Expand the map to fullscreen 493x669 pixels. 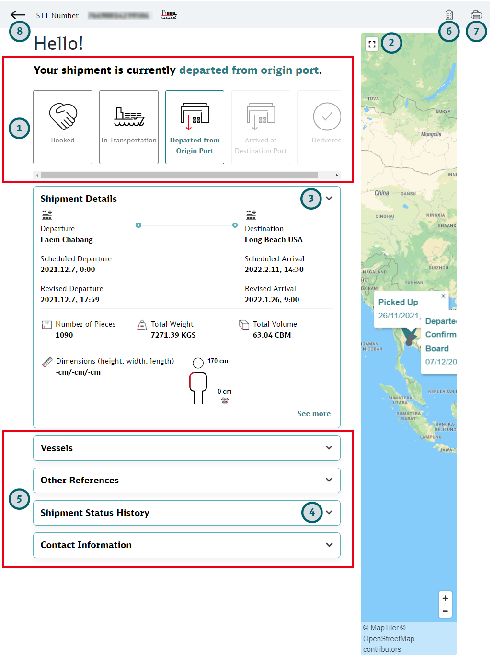tap(372, 44)
